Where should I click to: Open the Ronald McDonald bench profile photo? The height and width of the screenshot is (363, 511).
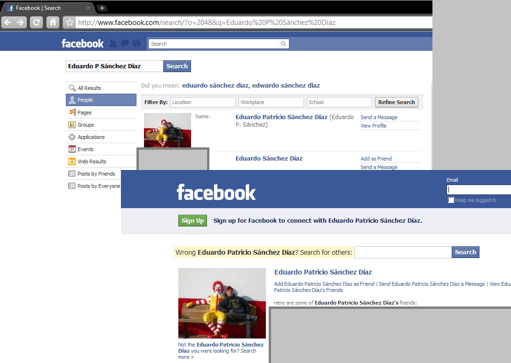[x=222, y=303]
